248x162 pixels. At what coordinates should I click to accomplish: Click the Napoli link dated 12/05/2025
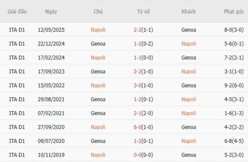[x=98, y=30]
